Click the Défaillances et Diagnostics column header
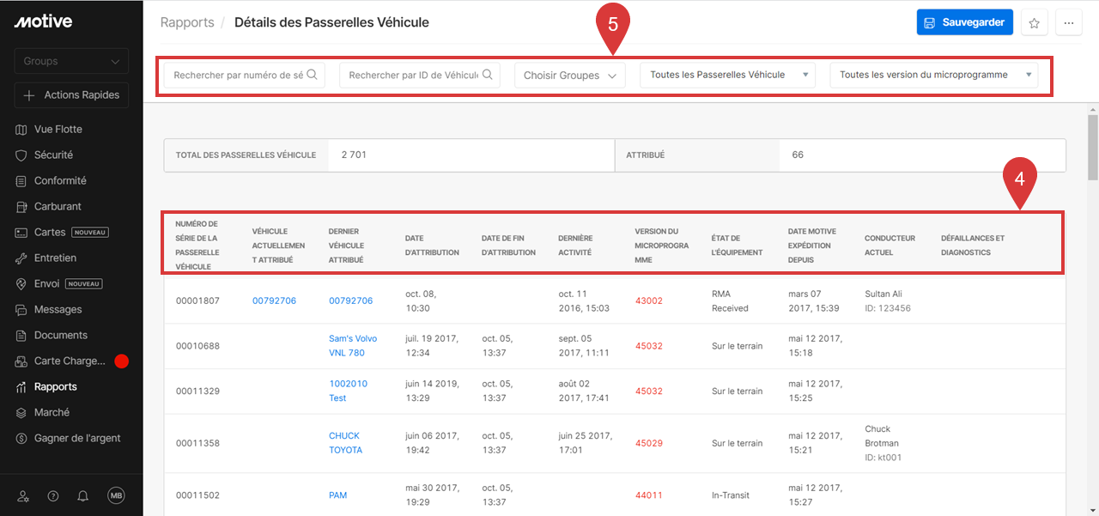This screenshot has width=1099, height=516. tap(973, 245)
